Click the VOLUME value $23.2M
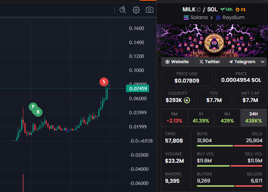Image resolution: width=268 pixels, height=192 pixels. click(174, 161)
